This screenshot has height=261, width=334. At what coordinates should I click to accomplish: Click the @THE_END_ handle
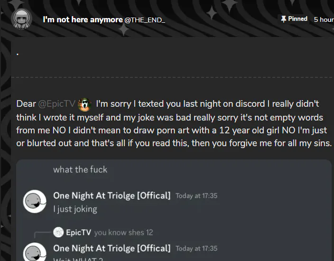[145, 20]
